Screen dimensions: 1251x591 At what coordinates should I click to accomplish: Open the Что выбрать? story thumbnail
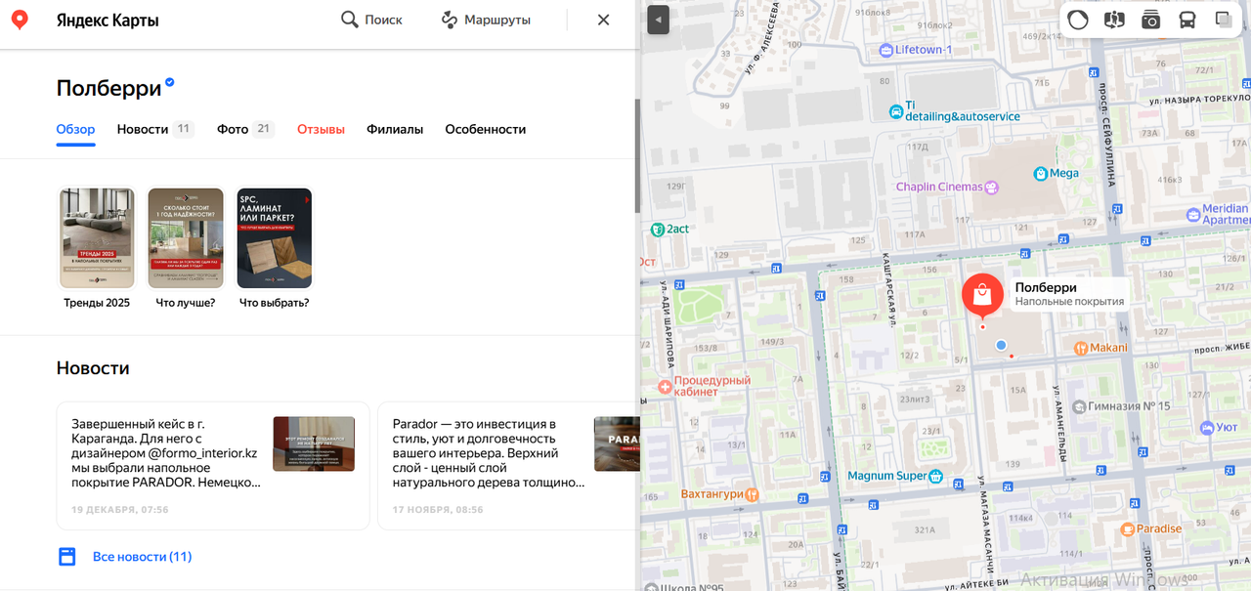click(x=275, y=238)
